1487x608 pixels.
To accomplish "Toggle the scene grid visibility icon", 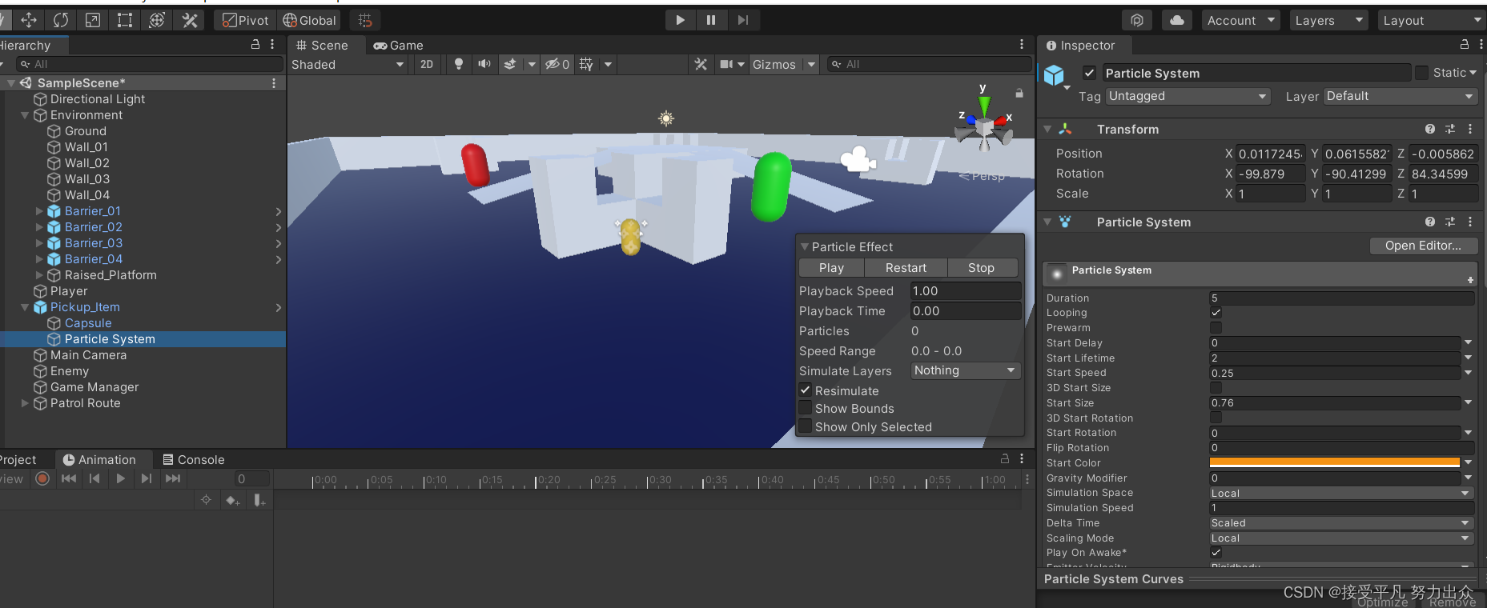I will (x=586, y=64).
